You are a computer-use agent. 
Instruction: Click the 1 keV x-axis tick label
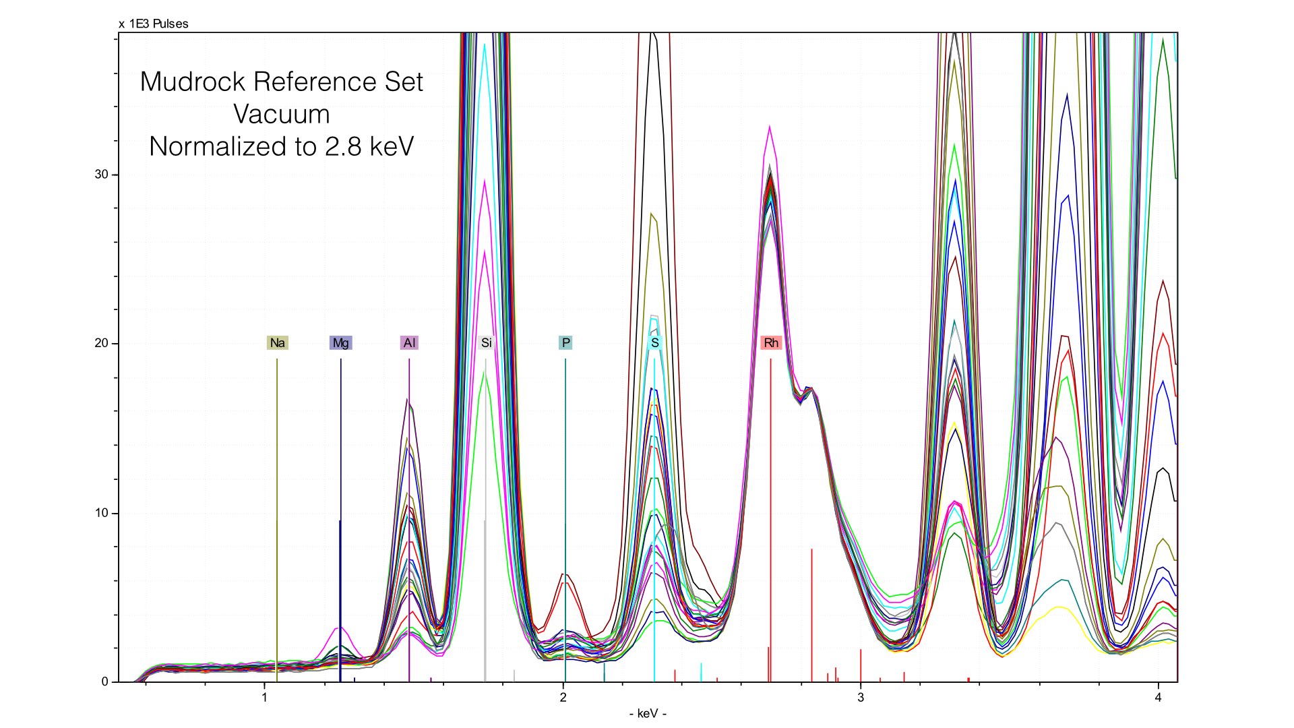[x=264, y=698]
